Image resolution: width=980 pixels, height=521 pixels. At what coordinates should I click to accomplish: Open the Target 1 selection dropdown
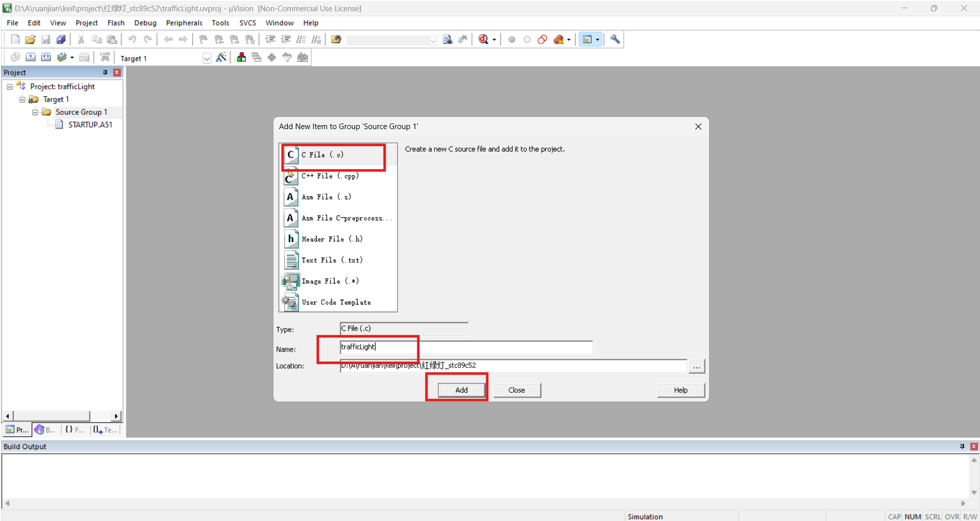[207, 58]
